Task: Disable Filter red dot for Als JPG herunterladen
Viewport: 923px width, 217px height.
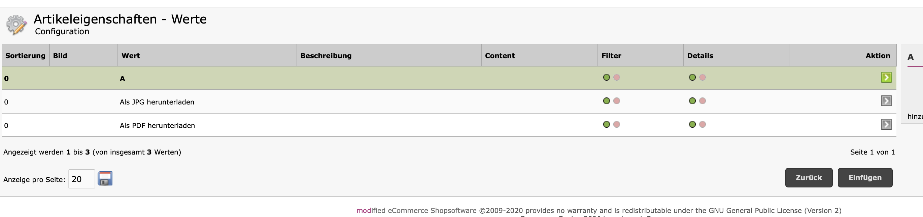Action: click(x=617, y=101)
